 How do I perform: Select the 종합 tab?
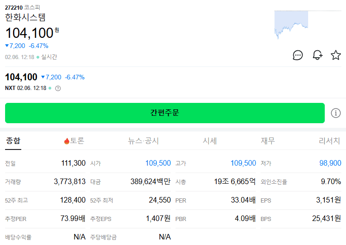(13, 141)
